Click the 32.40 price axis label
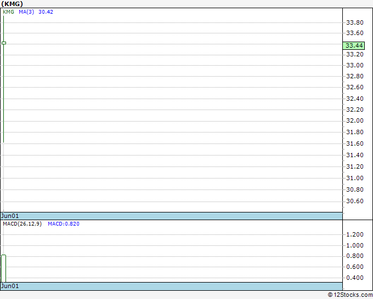This screenshot has height=299, width=373. [355, 99]
